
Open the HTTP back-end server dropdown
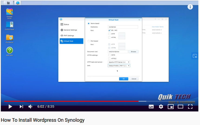click(119, 62)
